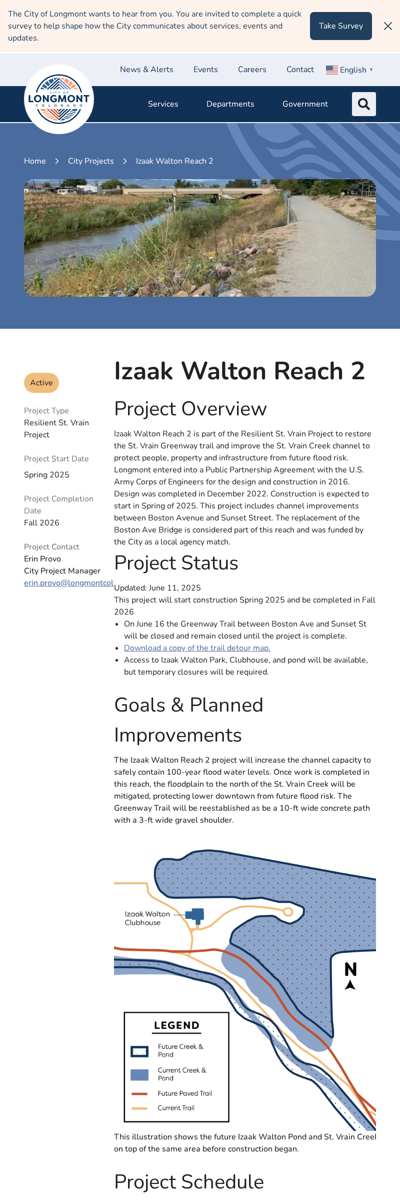Click the creek trail hero photo

click(200, 238)
